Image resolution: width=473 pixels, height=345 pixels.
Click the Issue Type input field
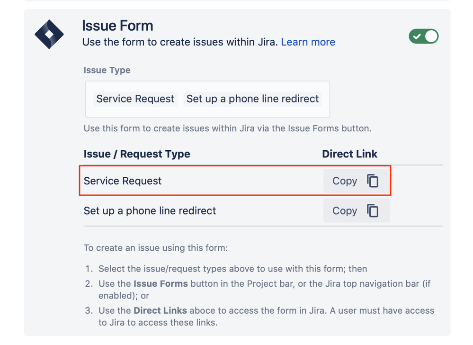(207, 99)
